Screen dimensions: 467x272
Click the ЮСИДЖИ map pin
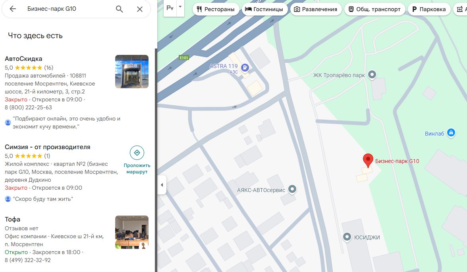347,237
